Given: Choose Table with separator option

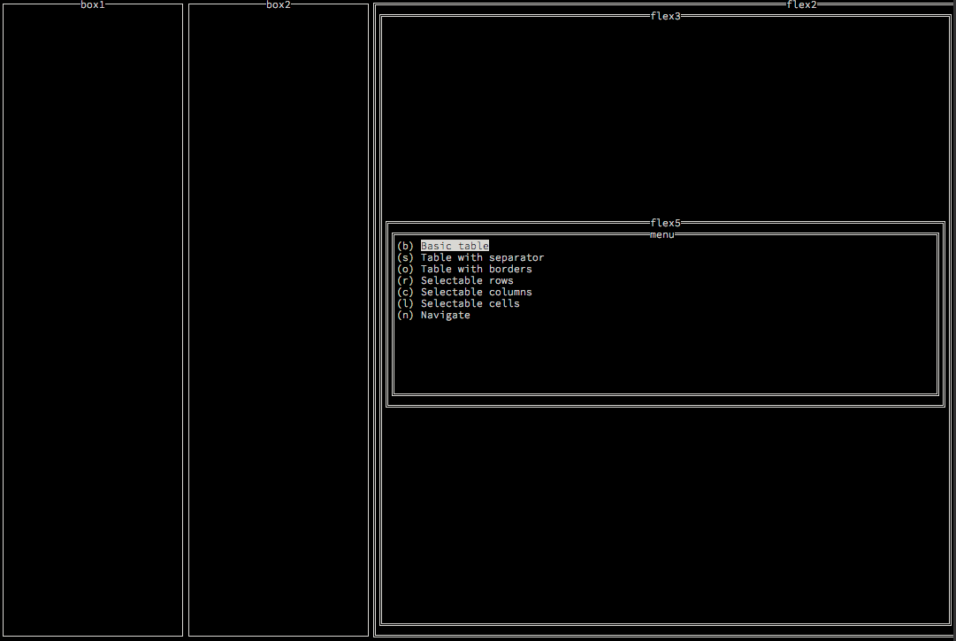Looking at the screenshot, I should click(482, 257).
